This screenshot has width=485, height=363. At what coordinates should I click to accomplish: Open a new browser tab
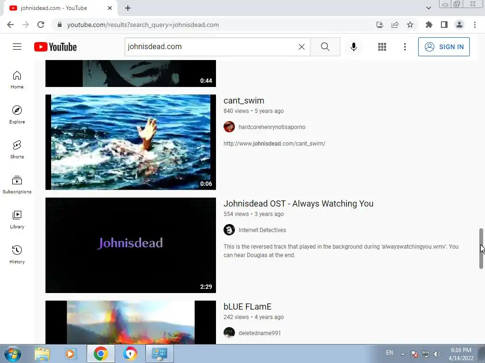(x=128, y=8)
